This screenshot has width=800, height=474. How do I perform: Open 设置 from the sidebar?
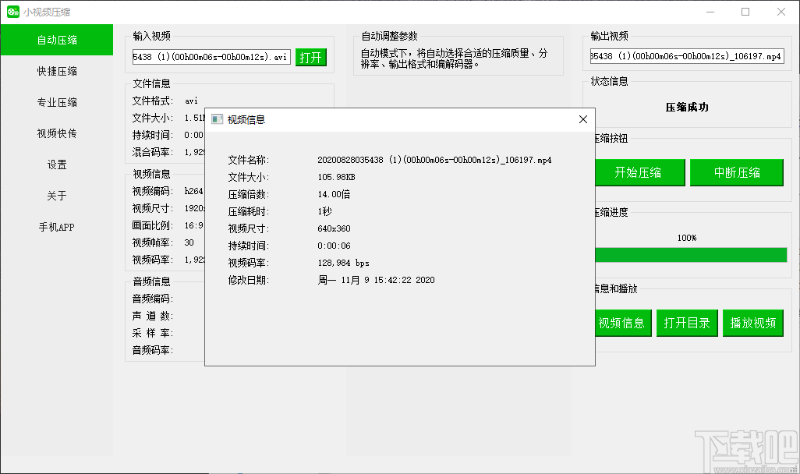pyautogui.click(x=57, y=164)
